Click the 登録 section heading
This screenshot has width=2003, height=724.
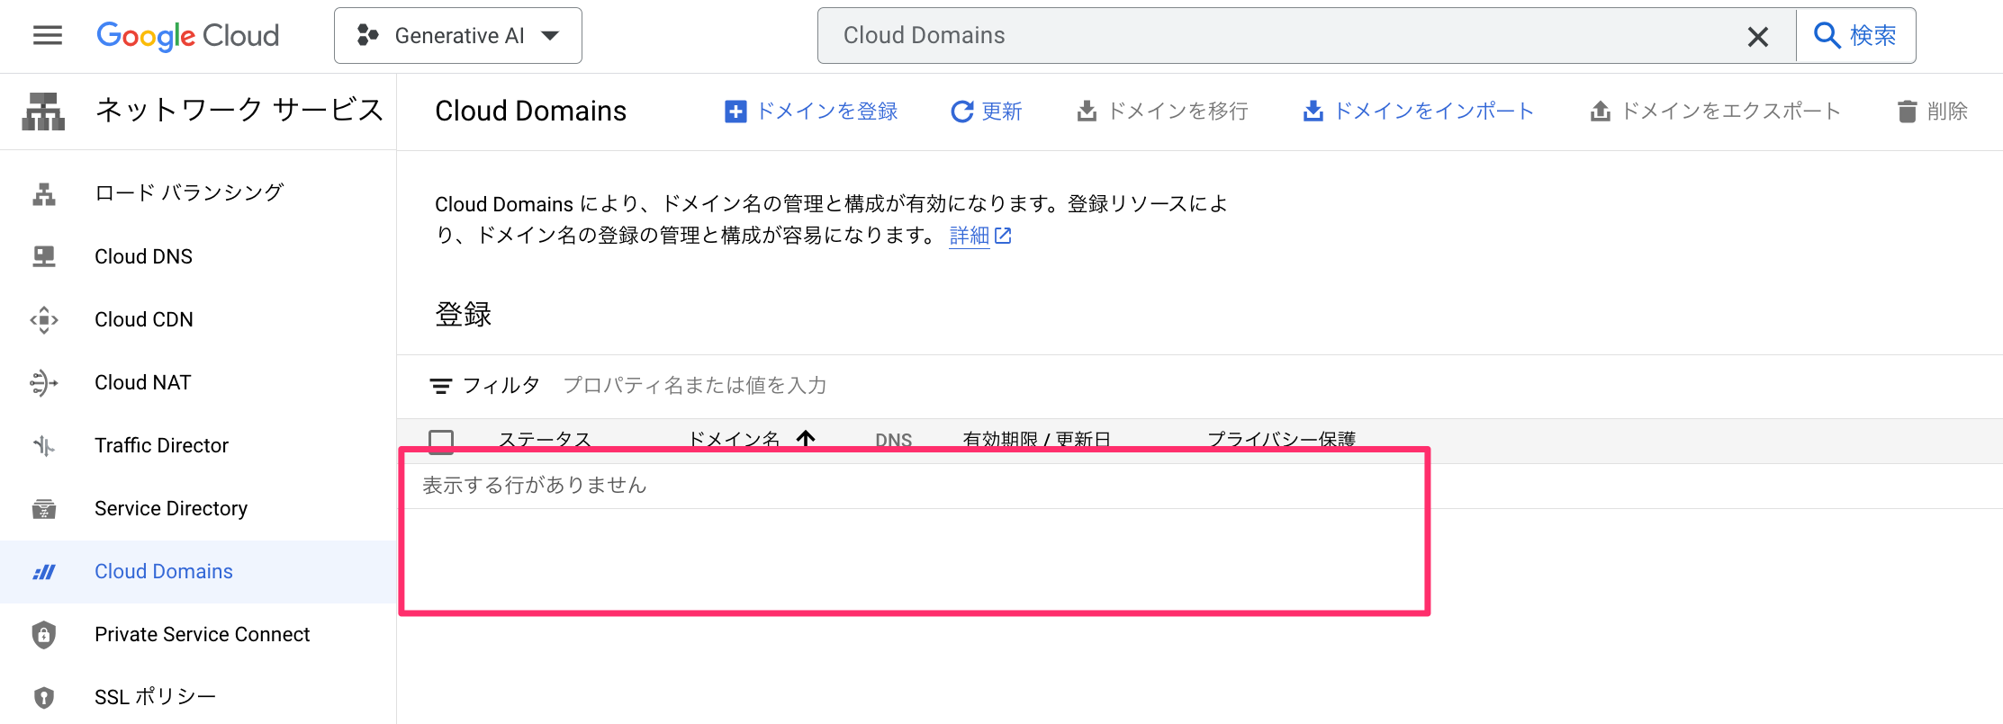(464, 314)
